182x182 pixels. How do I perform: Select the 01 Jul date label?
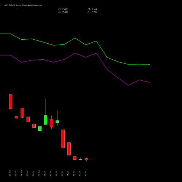click(x=45, y=174)
